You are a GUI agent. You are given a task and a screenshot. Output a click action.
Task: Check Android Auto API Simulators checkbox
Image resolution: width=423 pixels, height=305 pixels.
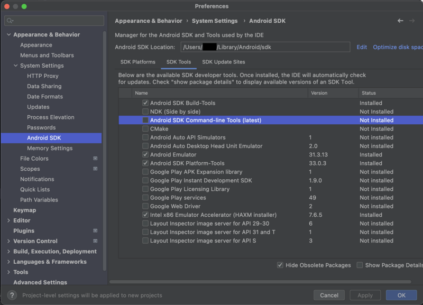[145, 137]
